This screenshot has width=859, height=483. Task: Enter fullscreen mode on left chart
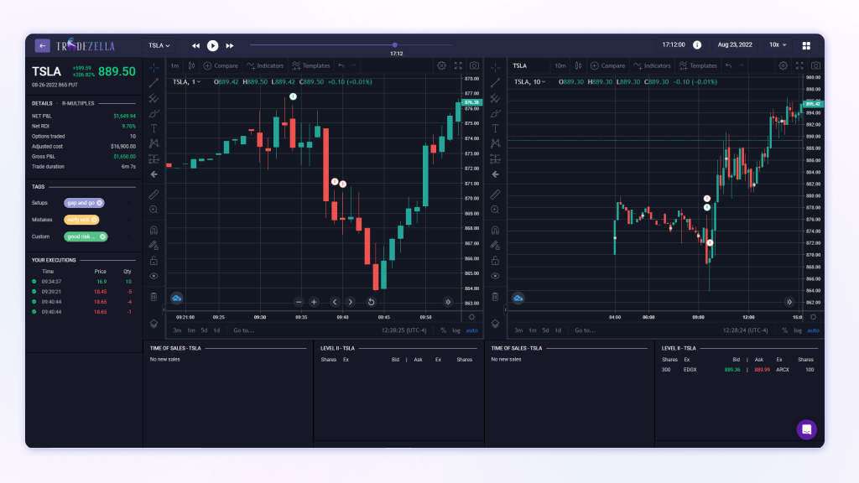pyautogui.click(x=458, y=65)
